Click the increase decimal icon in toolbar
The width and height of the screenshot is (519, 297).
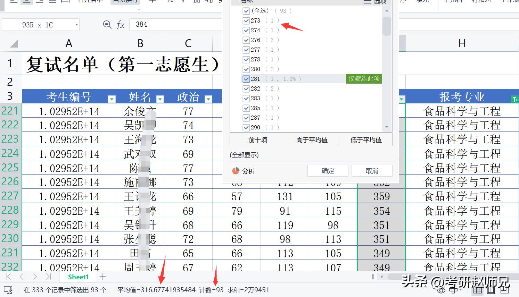pyautogui.click(x=196, y=2)
